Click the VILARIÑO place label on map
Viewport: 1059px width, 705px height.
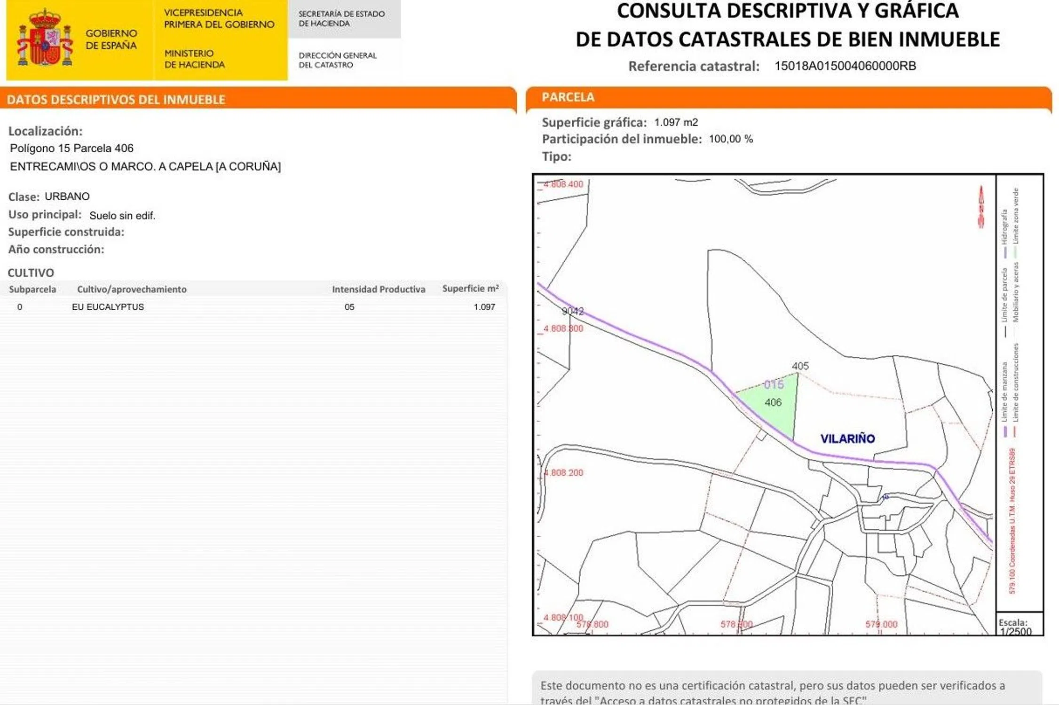click(847, 439)
